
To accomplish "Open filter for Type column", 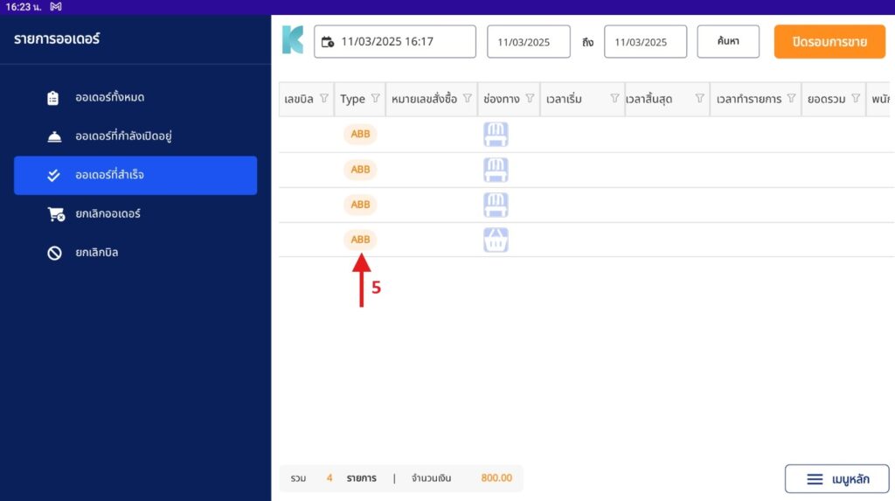I will [376, 99].
